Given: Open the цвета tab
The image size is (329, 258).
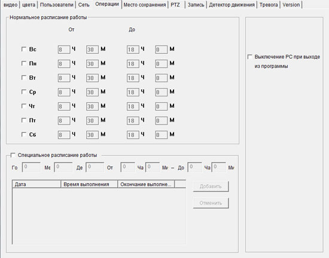Looking at the screenshot, I should click(x=29, y=5).
